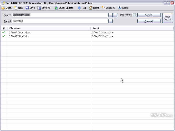The height and width of the screenshot is (131, 175).
Task: Open the Help toolbar label
Action: point(84,8)
